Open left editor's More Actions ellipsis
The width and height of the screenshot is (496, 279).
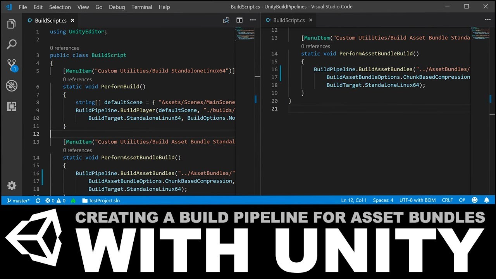(253, 20)
